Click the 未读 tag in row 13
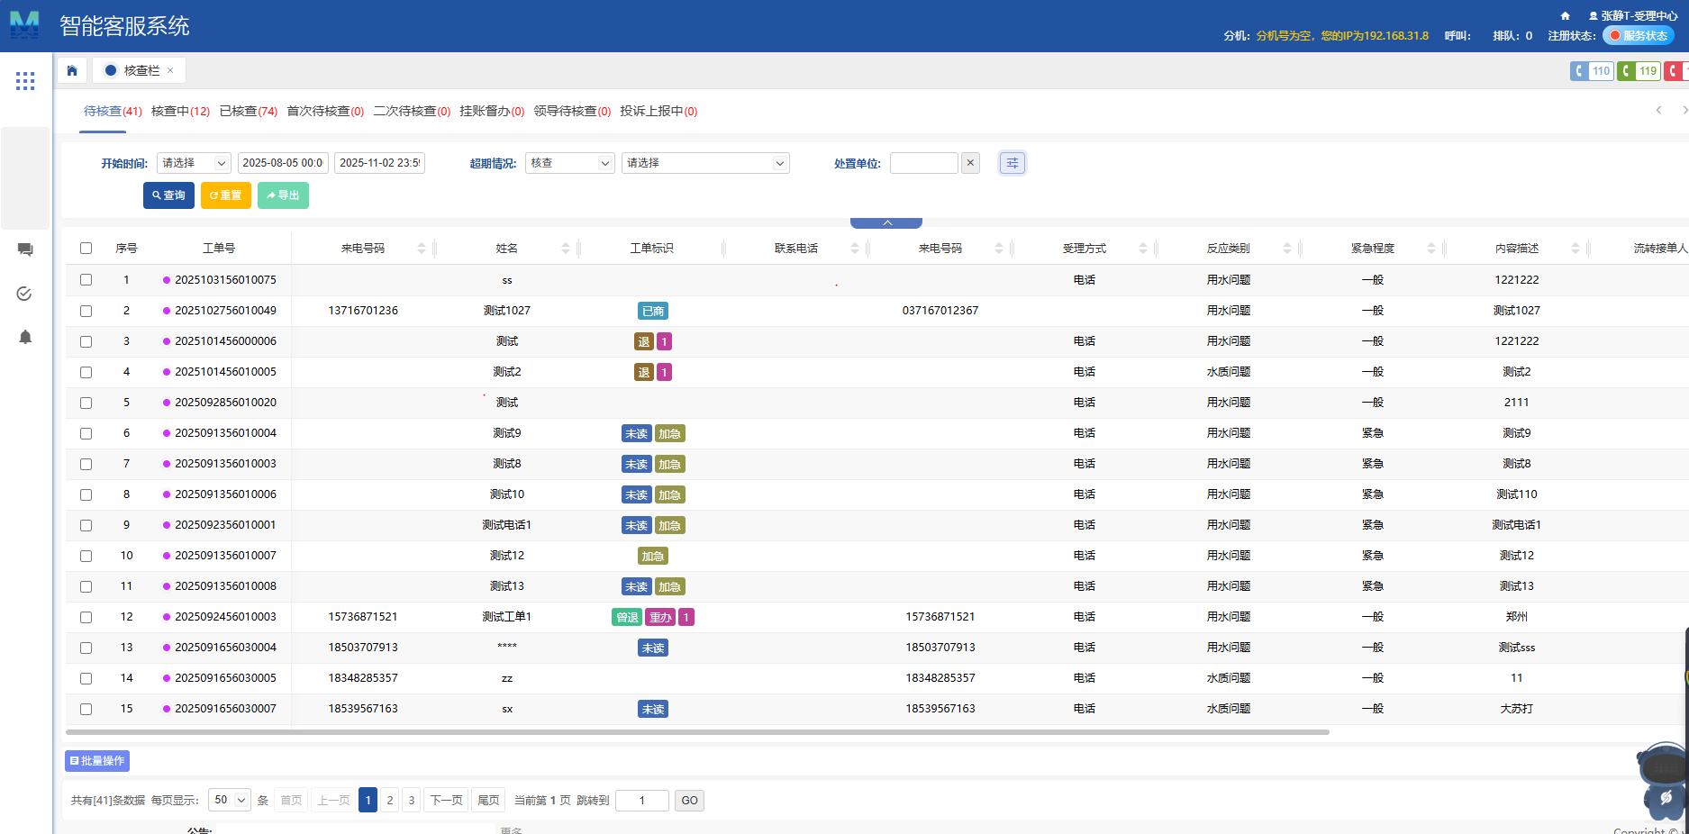 click(x=653, y=648)
